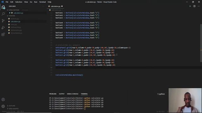Click the VS Code logo in the title bar
This screenshot has height=113, width=202.
(2, 2)
